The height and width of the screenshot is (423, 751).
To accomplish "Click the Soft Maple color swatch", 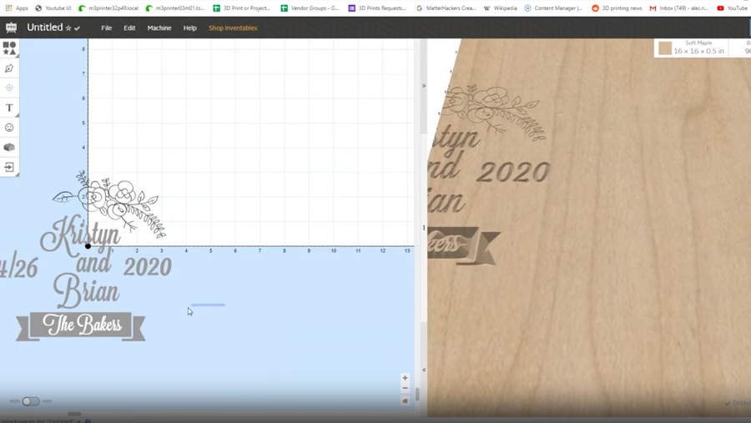I will click(x=665, y=48).
